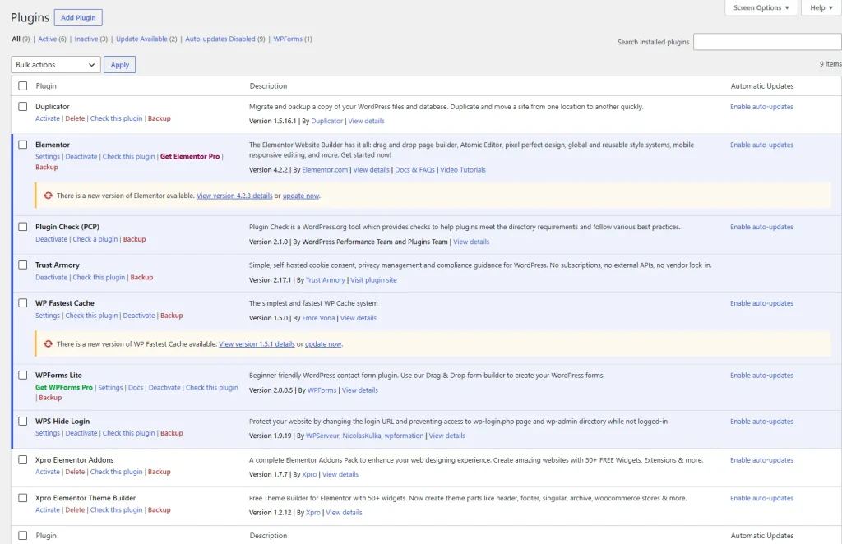
Task: Deactivate the WPForms Lite plugin
Action: 164,387
